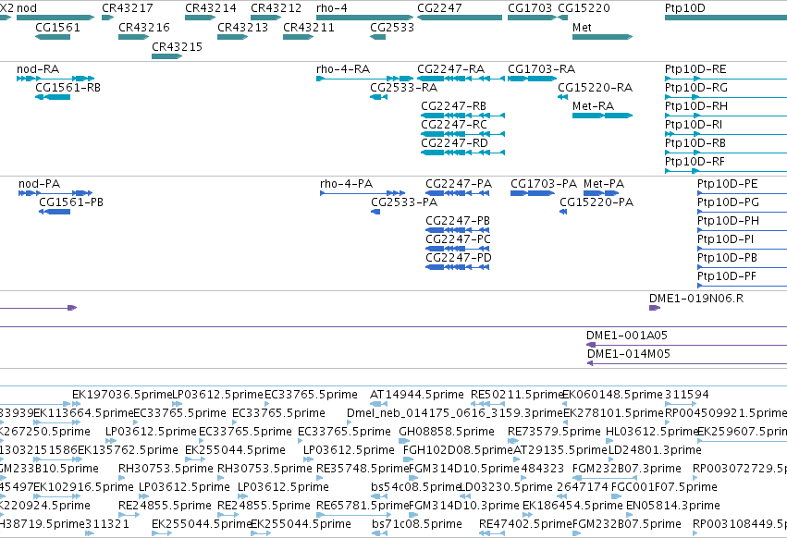Select the Met-PA protein label
Screen dimensions: 787x538
[604, 184]
